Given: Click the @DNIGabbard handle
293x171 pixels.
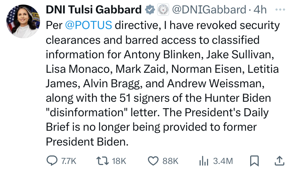Looking at the screenshot, I should click(209, 10).
